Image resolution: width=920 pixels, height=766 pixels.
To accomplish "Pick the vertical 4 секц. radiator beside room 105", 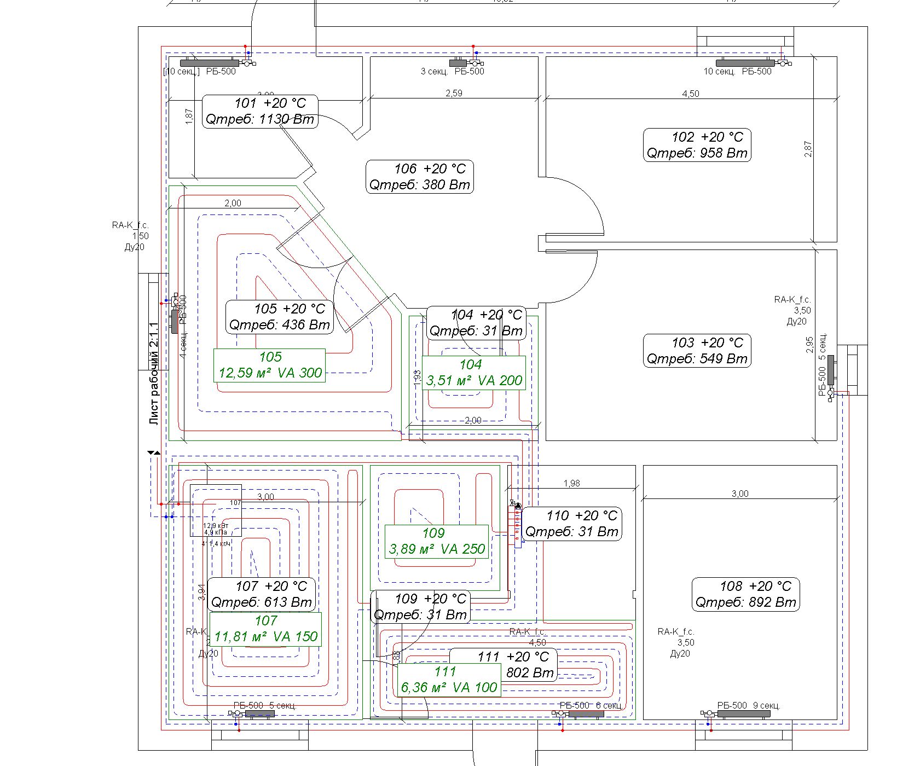I will [x=175, y=321].
